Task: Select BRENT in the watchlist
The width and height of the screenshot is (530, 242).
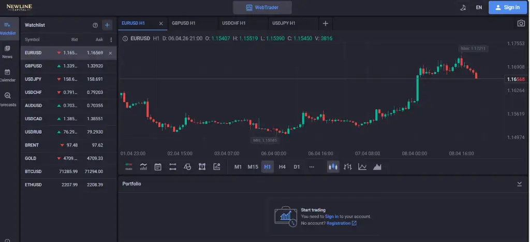Action: pyautogui.click(x=69, y=145)
